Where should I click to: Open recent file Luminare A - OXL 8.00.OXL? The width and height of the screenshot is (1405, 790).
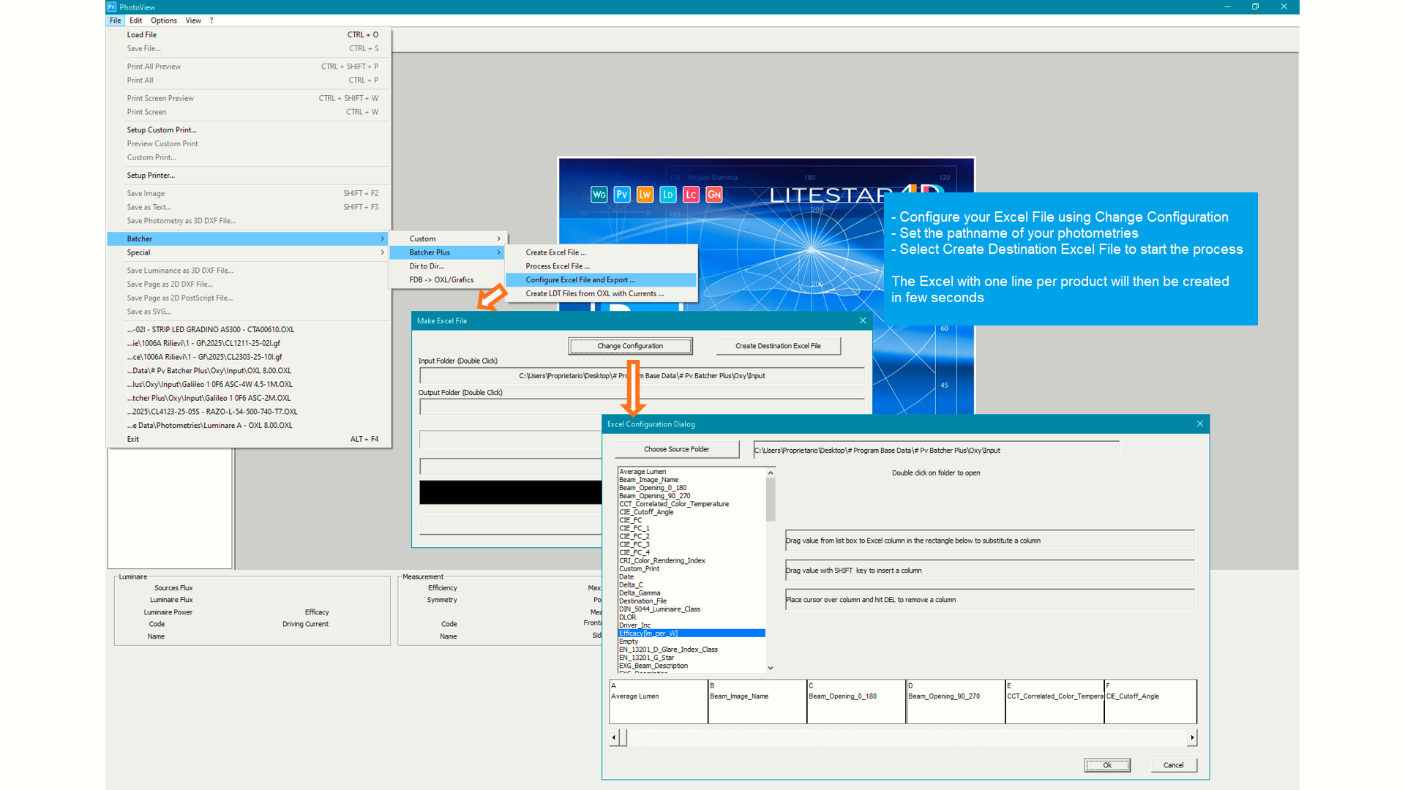(249, 425)
